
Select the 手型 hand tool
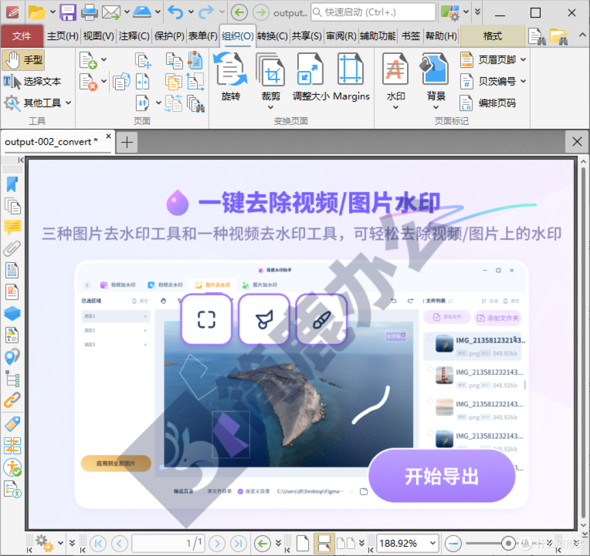(x=23, y=60)
